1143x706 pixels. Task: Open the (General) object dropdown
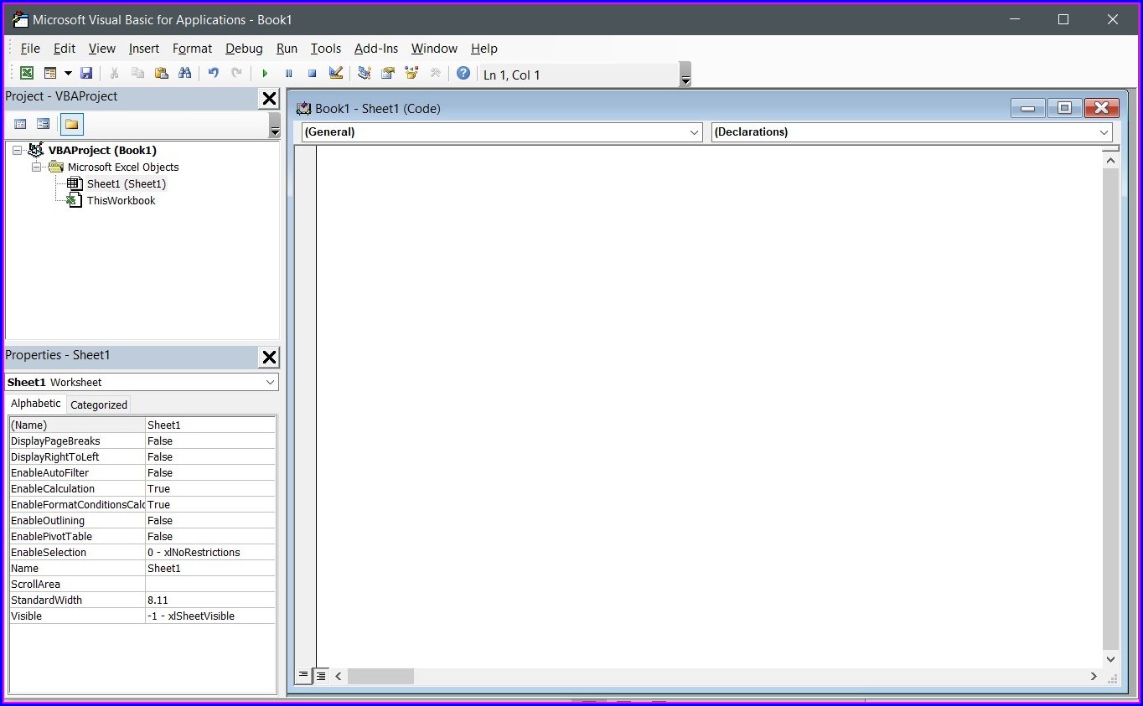(x=695, y=132)
